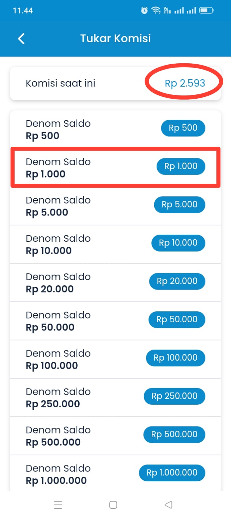This screenshot has height=519, width=231.
Task: Tap the Rp 50.000 denomination pill
Action: point(177,319)
